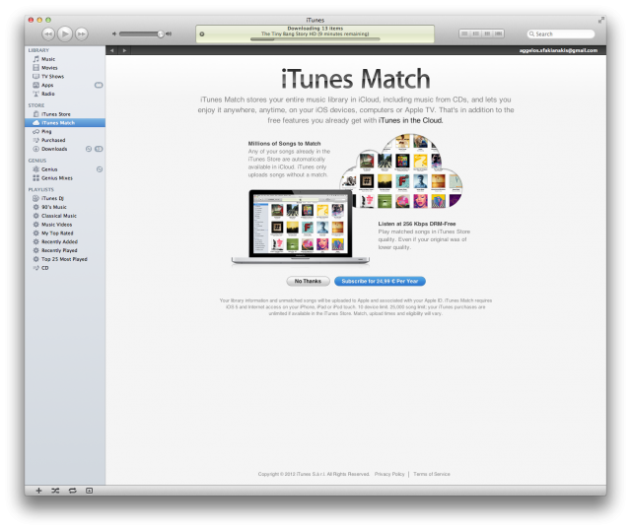Click the No Thanks button
Screen dimensions: 631x530
(x=308, y=281)
